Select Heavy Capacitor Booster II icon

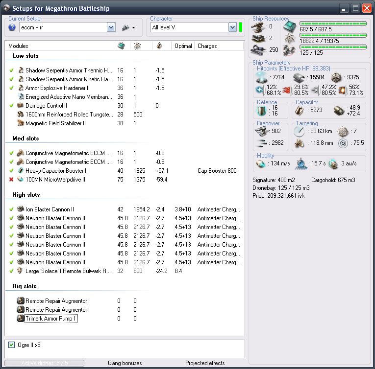coord(21,170)
